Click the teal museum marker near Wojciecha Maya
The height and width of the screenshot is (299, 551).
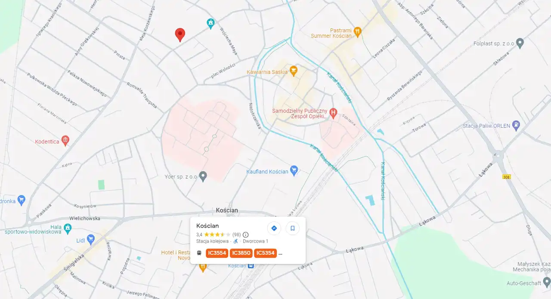[x=210, y=23]
